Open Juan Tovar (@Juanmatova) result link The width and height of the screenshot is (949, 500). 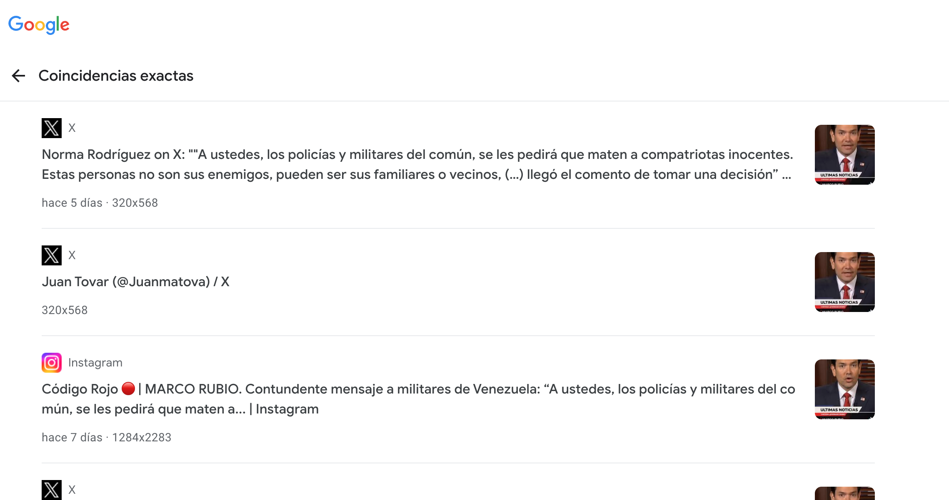[135, 282]
